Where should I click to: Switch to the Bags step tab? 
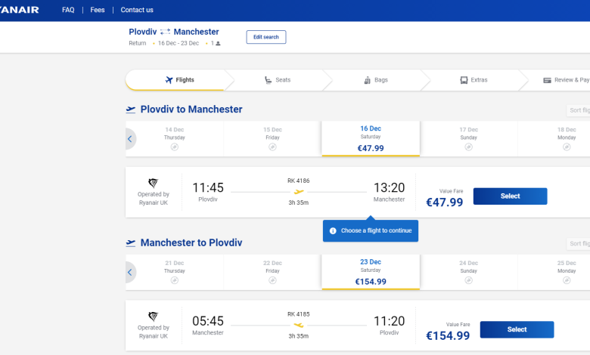click(376, 80)
